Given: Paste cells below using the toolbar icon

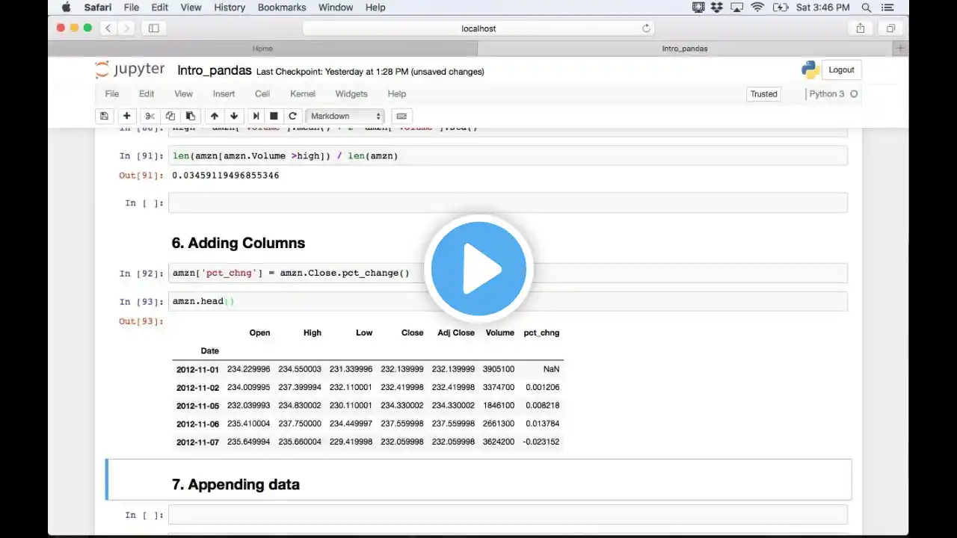Looking at the screenshot, I should (191, 116).
